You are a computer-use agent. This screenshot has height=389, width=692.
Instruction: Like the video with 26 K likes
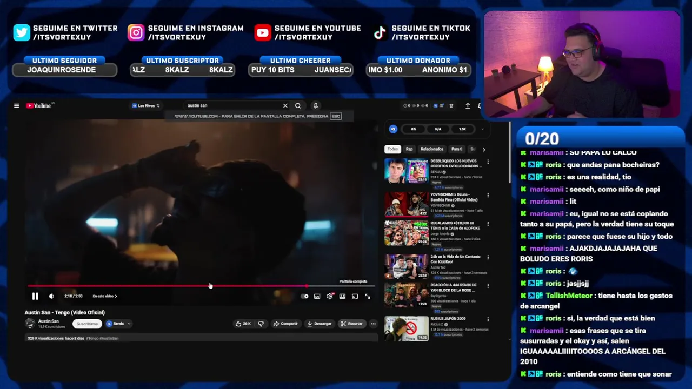tap(243, 324)
